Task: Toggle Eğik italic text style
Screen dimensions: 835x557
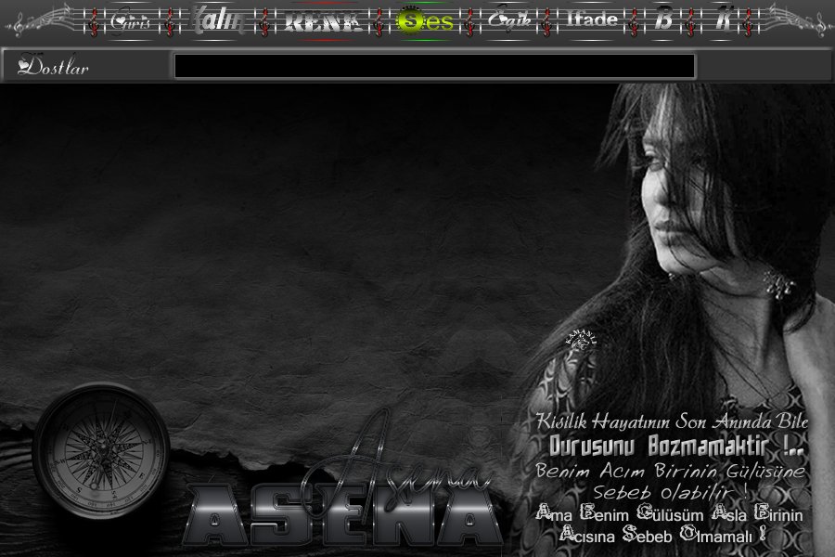Action: point(508,21)
